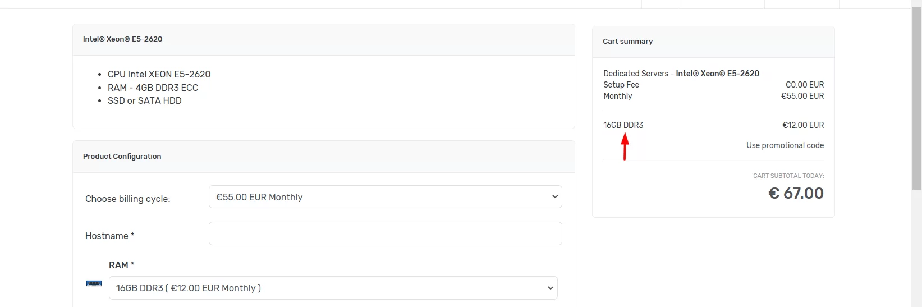Click the Setup Fee label in cart
The height and width of the screenshot is (307, 922).
[621, 85]
